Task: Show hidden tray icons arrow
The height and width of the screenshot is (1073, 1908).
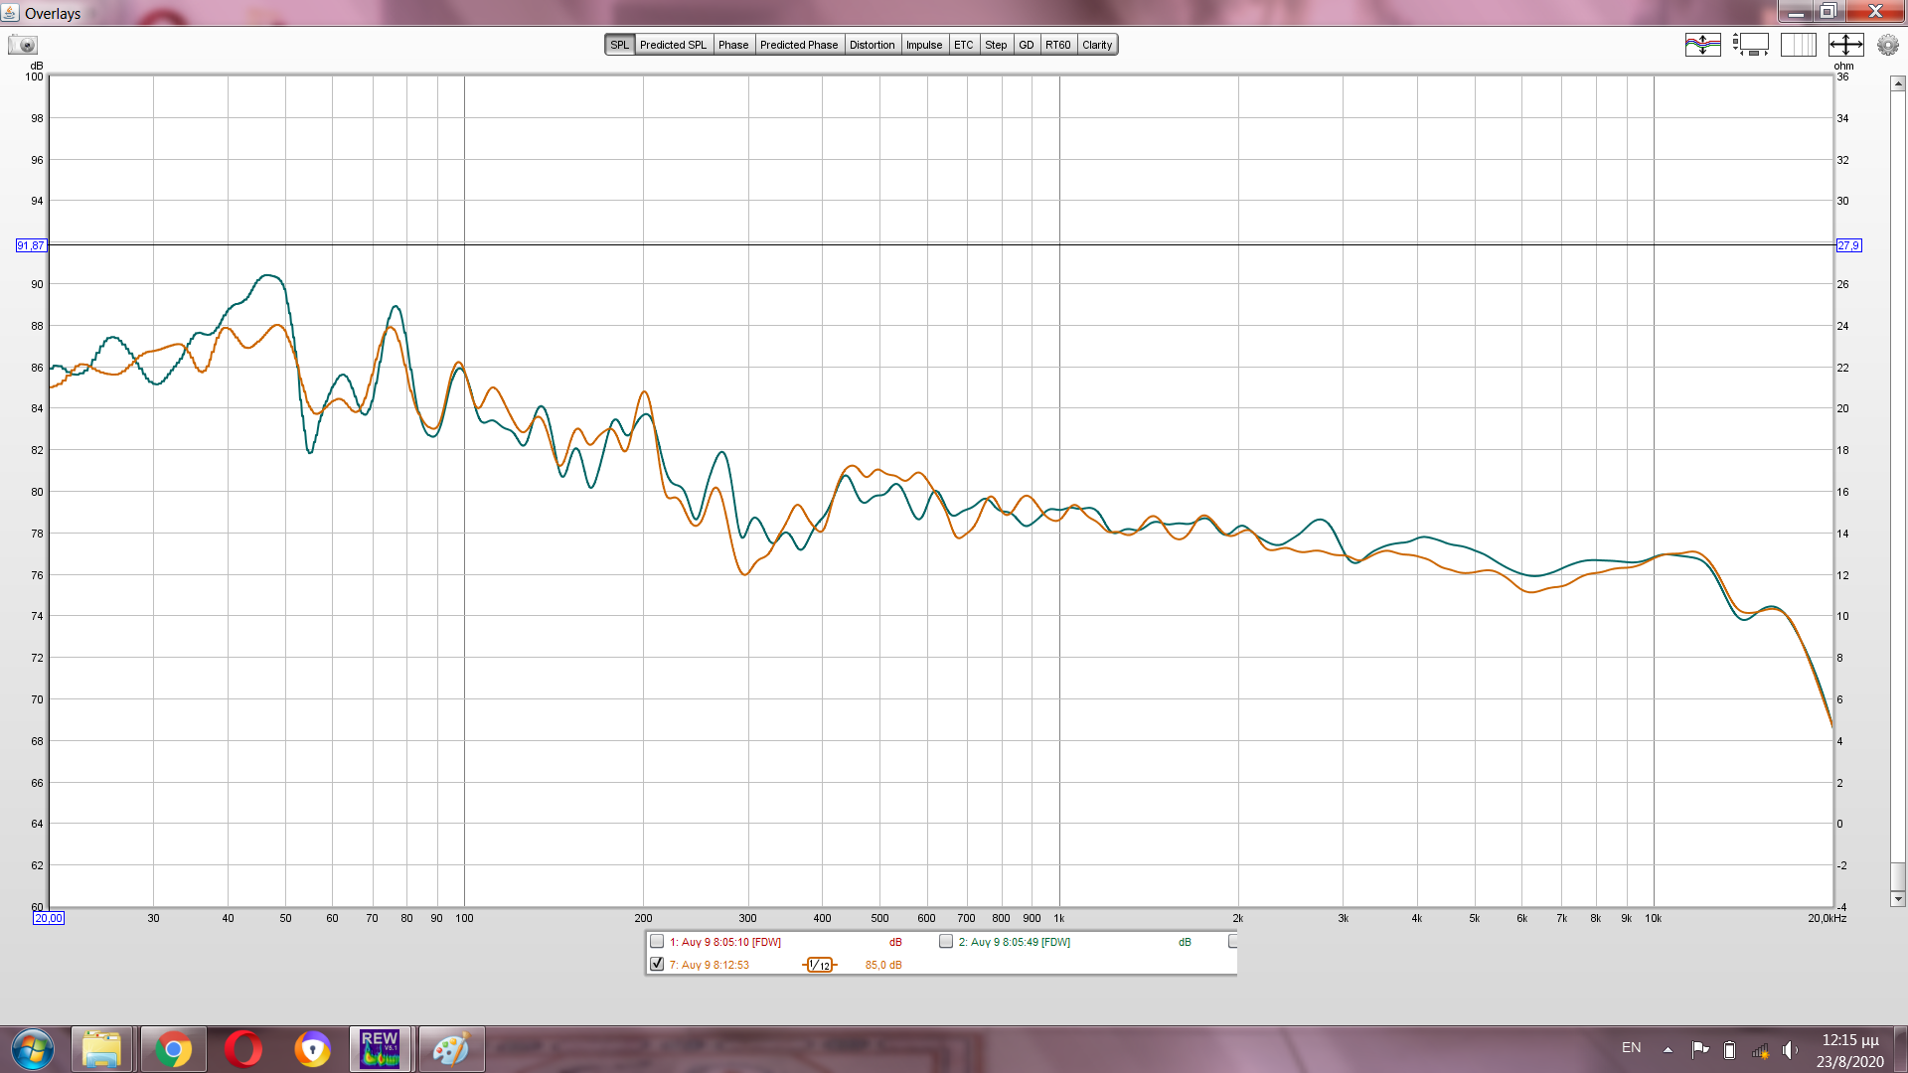Action: coord(1668,1049)
